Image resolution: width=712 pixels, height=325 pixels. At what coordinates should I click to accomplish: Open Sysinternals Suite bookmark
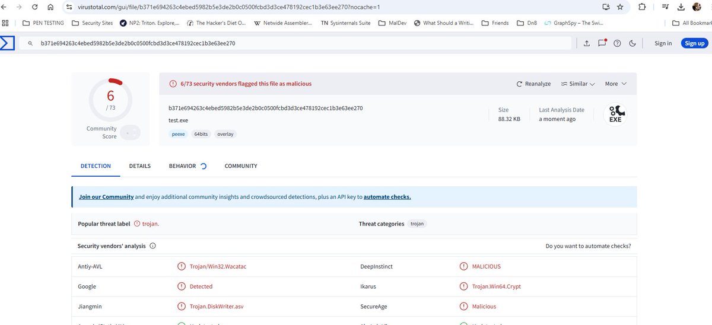[346, 23]
